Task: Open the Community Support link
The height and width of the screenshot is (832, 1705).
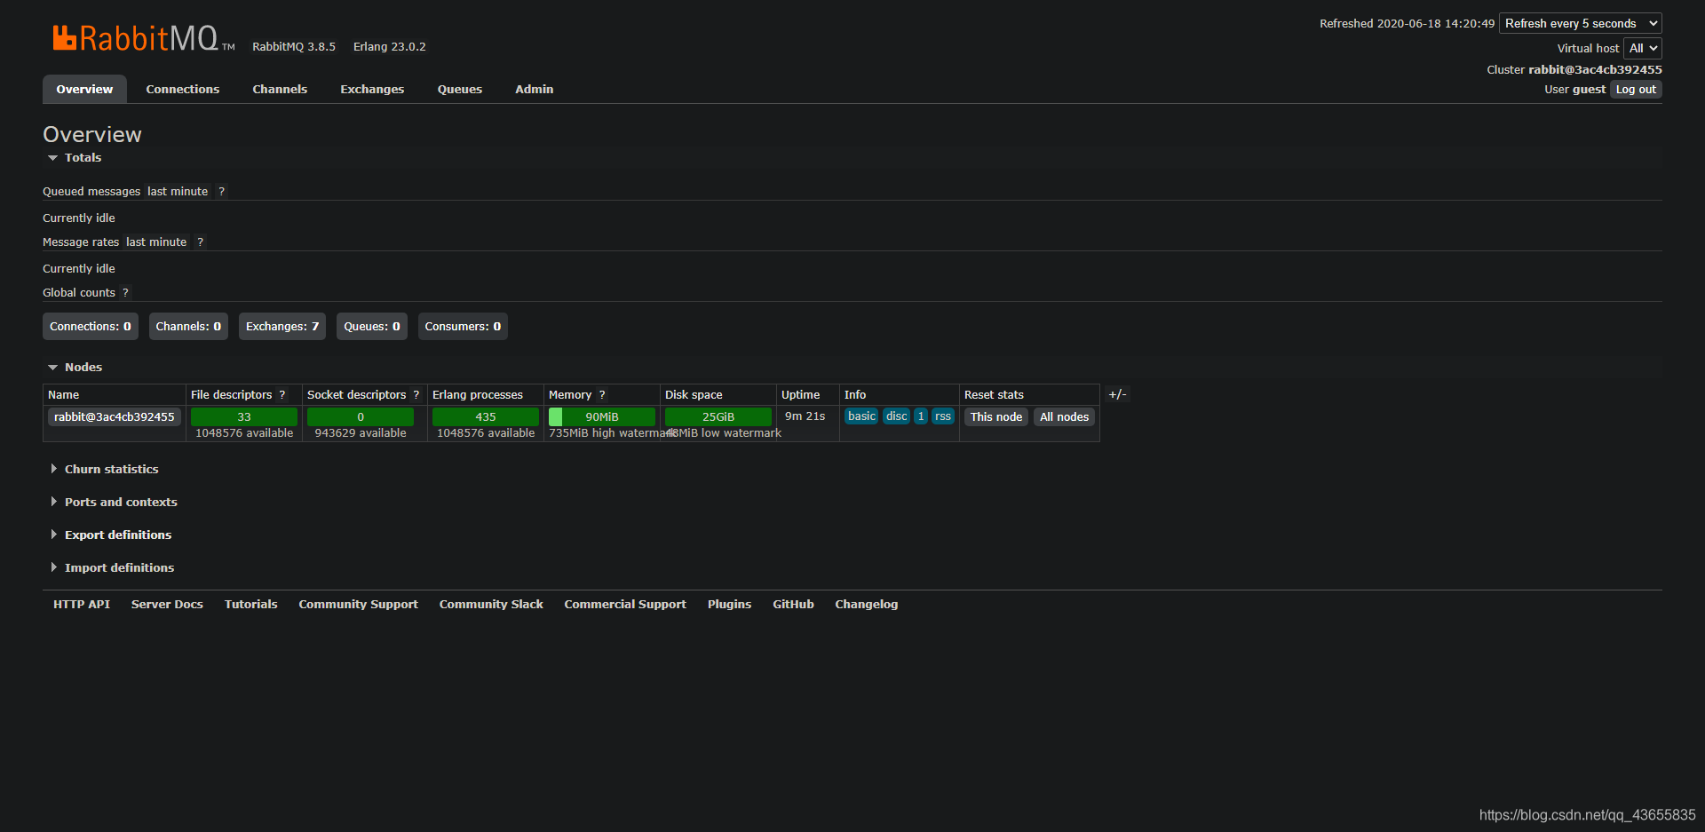Action: 358,604
